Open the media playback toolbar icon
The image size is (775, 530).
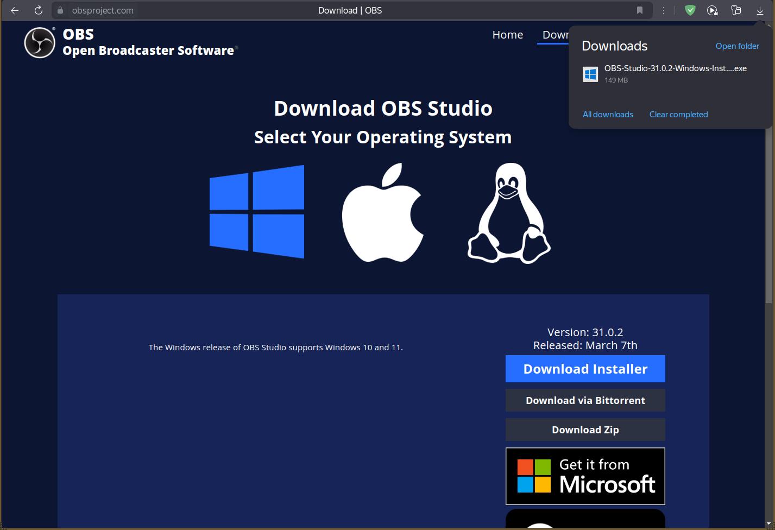(713, 10)
